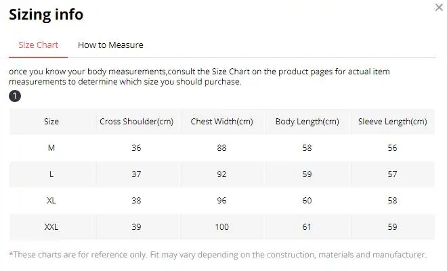447x271 pixels.
Task: Select the M size row label
Action: 51,148
